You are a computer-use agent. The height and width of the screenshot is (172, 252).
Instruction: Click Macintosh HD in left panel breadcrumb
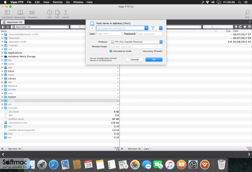14,149
